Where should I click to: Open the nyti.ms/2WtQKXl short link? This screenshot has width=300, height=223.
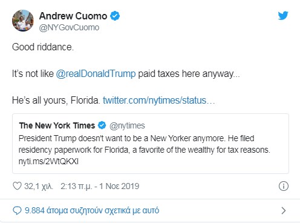tap(48, 161)
